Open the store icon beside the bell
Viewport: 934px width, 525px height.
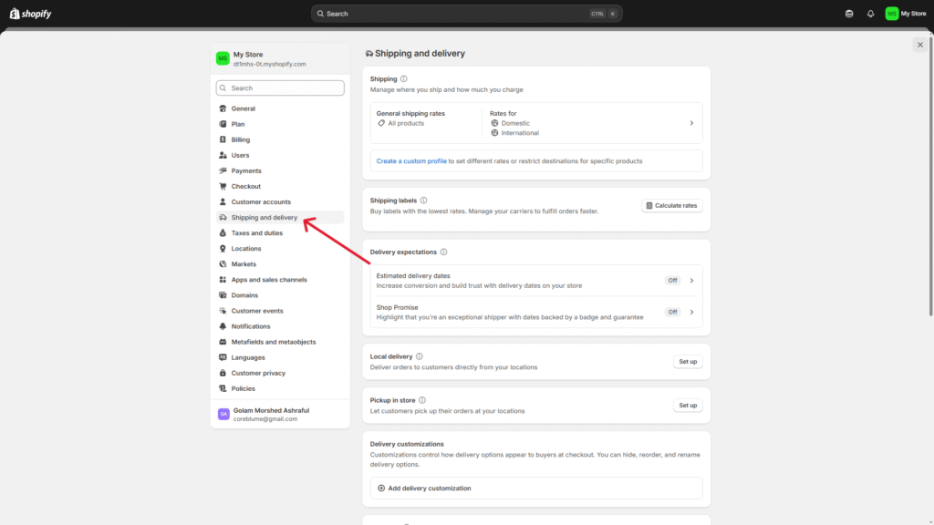pyautogui.click(x=850, y=14)
